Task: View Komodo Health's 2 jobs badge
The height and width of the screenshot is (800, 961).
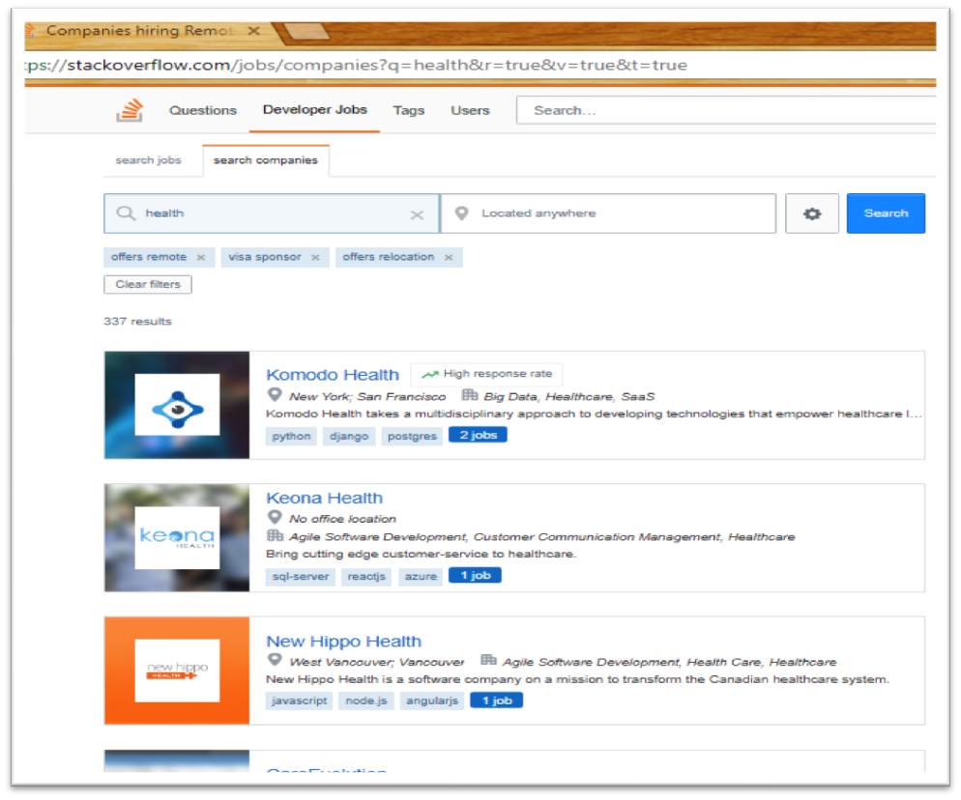Action: [x=478, y=435]
